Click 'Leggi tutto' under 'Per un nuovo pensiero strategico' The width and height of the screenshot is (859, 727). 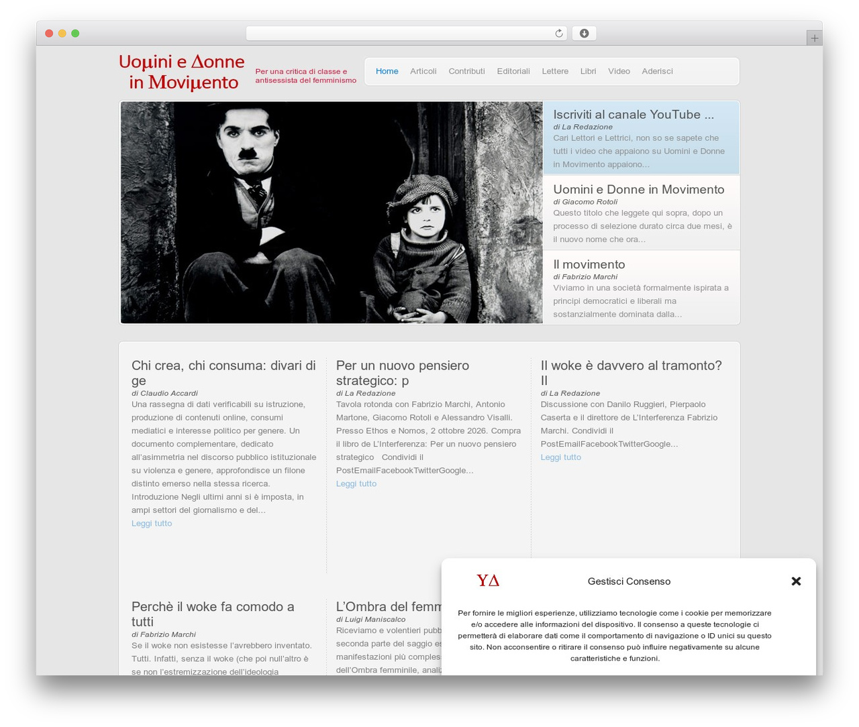(356, 484)
